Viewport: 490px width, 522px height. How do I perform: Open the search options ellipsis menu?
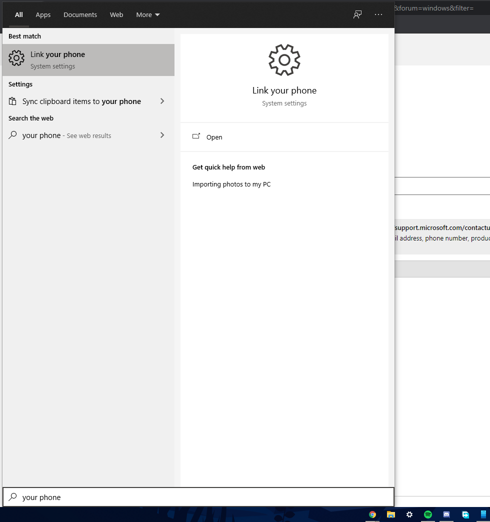tap(378, 14)
